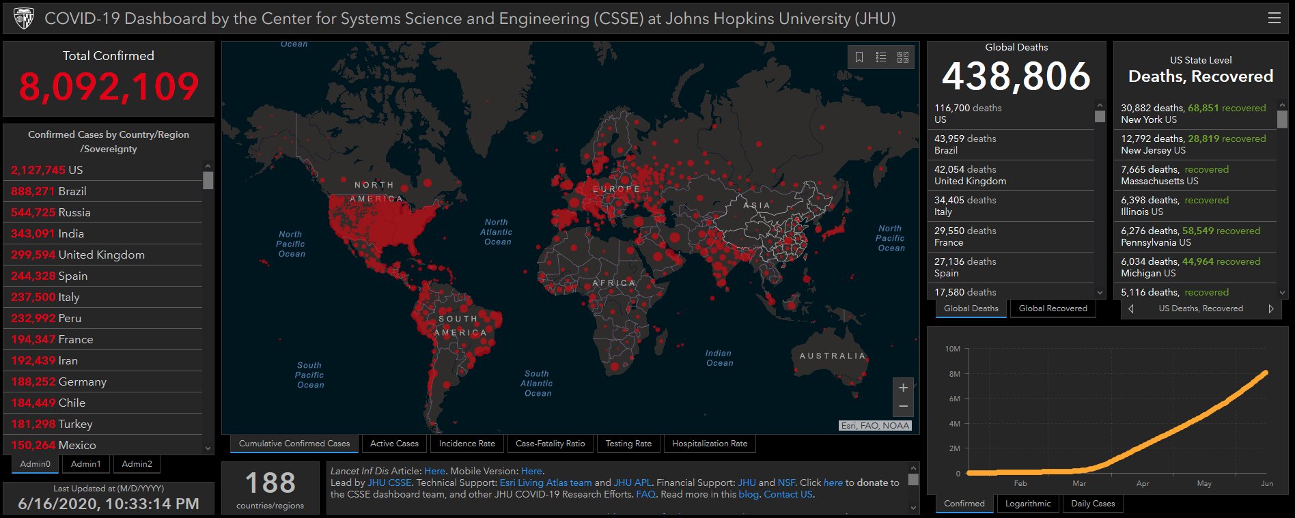Switch to Admin1 tab
This screenshot has width=1295, height=518.
point(86,464)
